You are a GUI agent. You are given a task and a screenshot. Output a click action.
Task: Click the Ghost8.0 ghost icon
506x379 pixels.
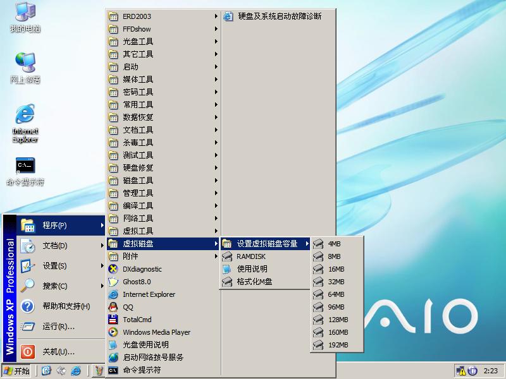click(113, 281)
